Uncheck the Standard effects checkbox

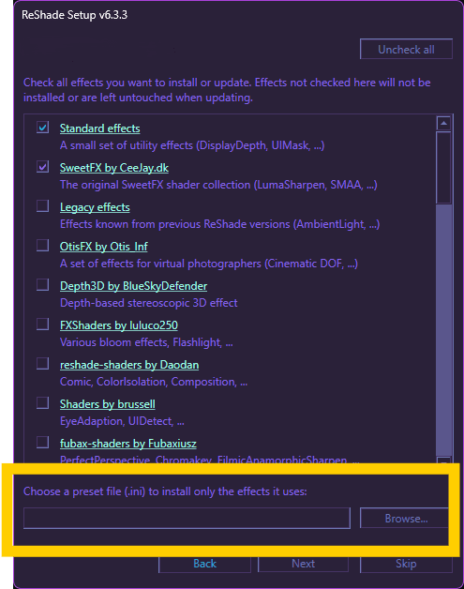[42, 128]
